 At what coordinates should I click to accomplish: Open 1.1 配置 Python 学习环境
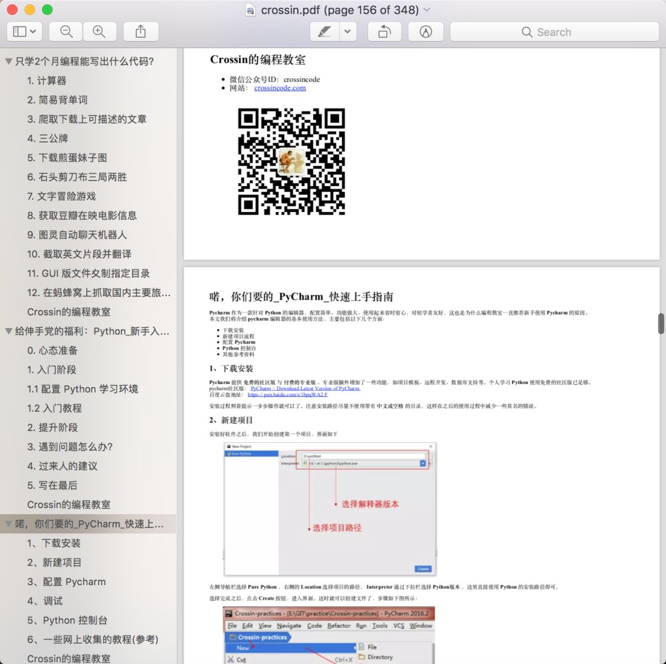[x=83, y=389]
